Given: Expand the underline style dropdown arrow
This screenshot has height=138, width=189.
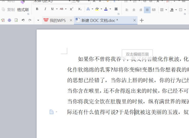Looking at the screenshot, I should coord(57,9).
